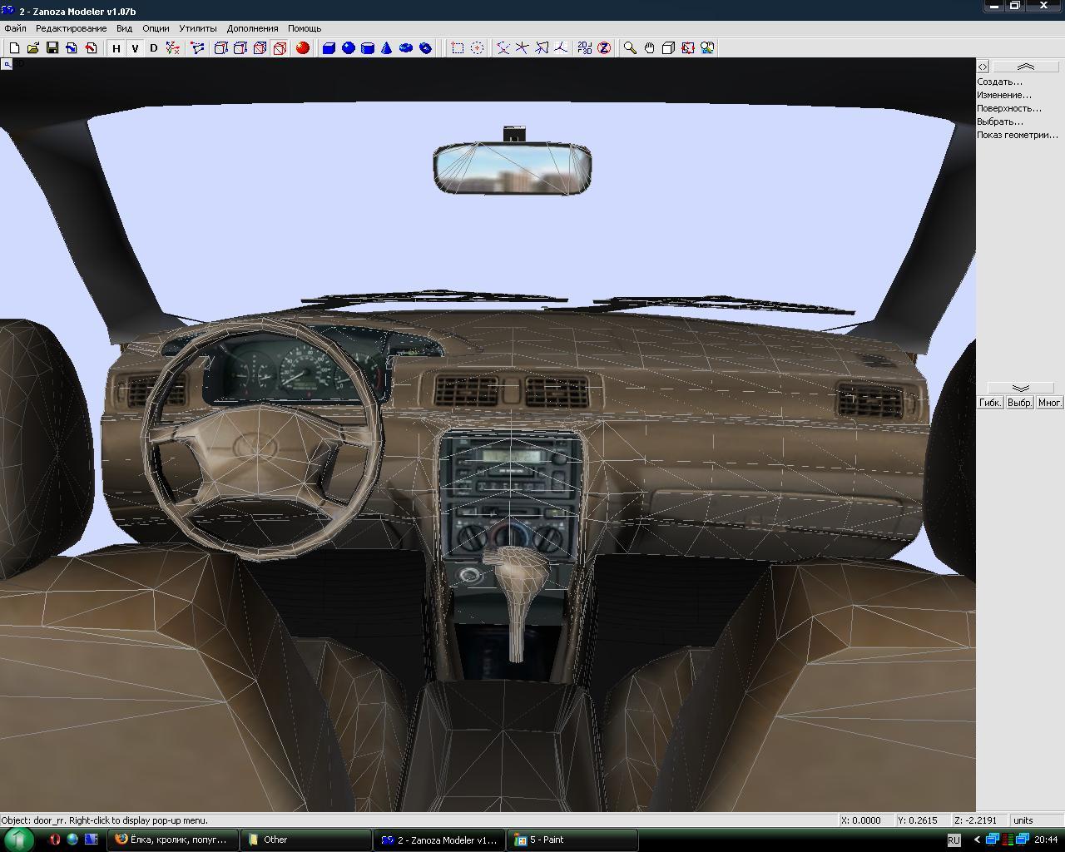Image resolution: width=1065 pixels, height=852 pixels.
Task: Open the Вид menu
Action: point(124,28)
